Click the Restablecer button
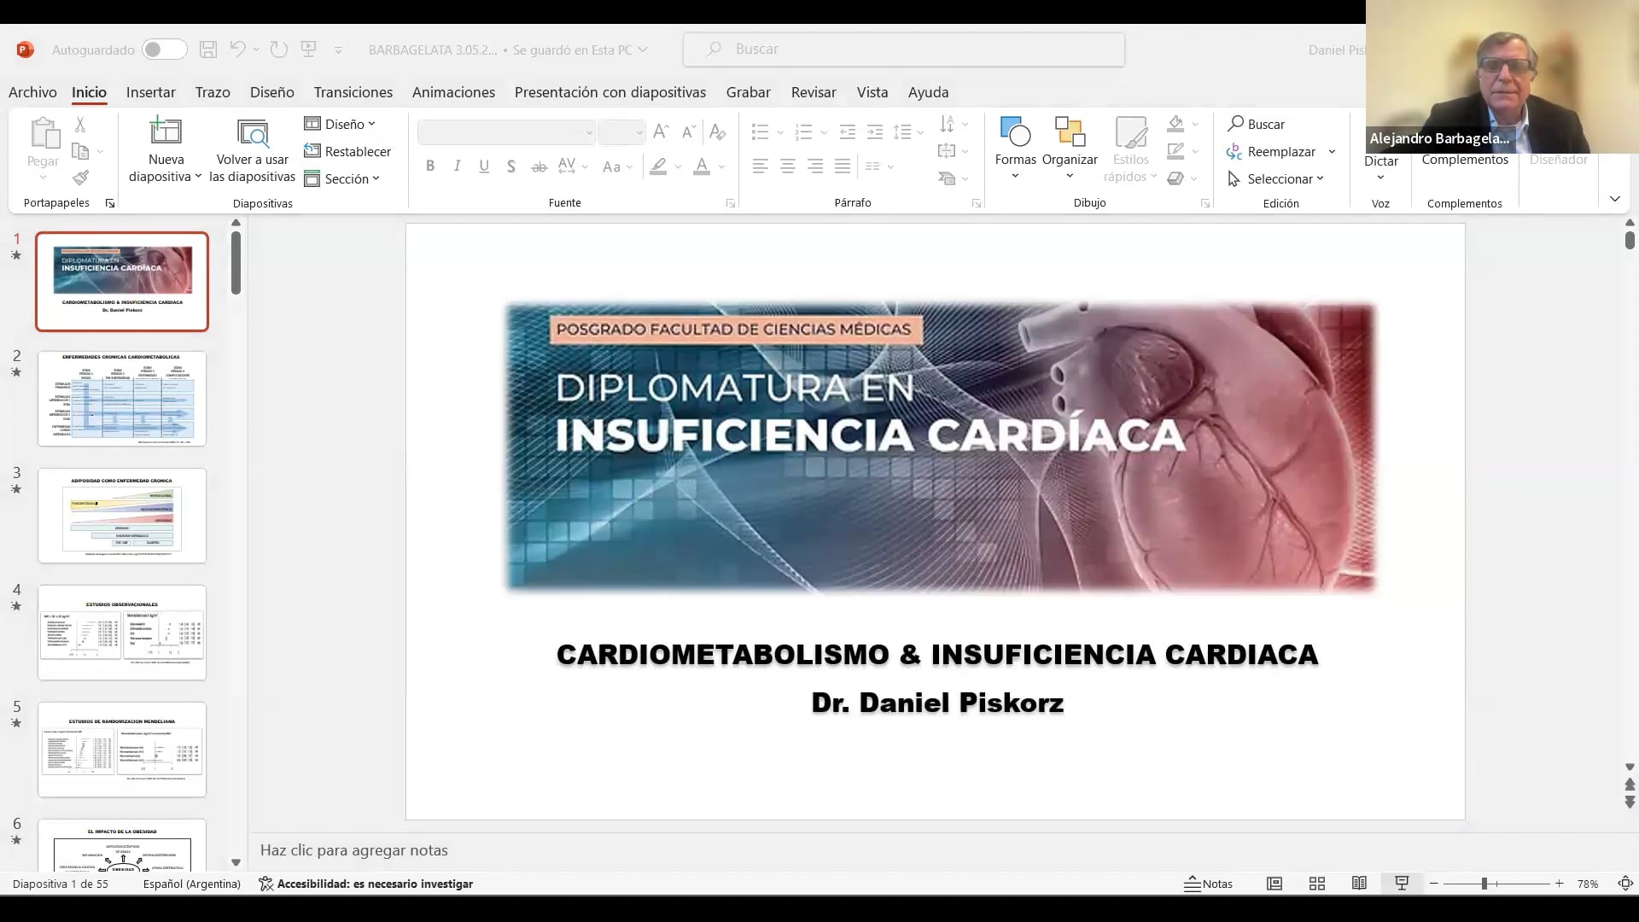1639x922 pixels. 347,151
